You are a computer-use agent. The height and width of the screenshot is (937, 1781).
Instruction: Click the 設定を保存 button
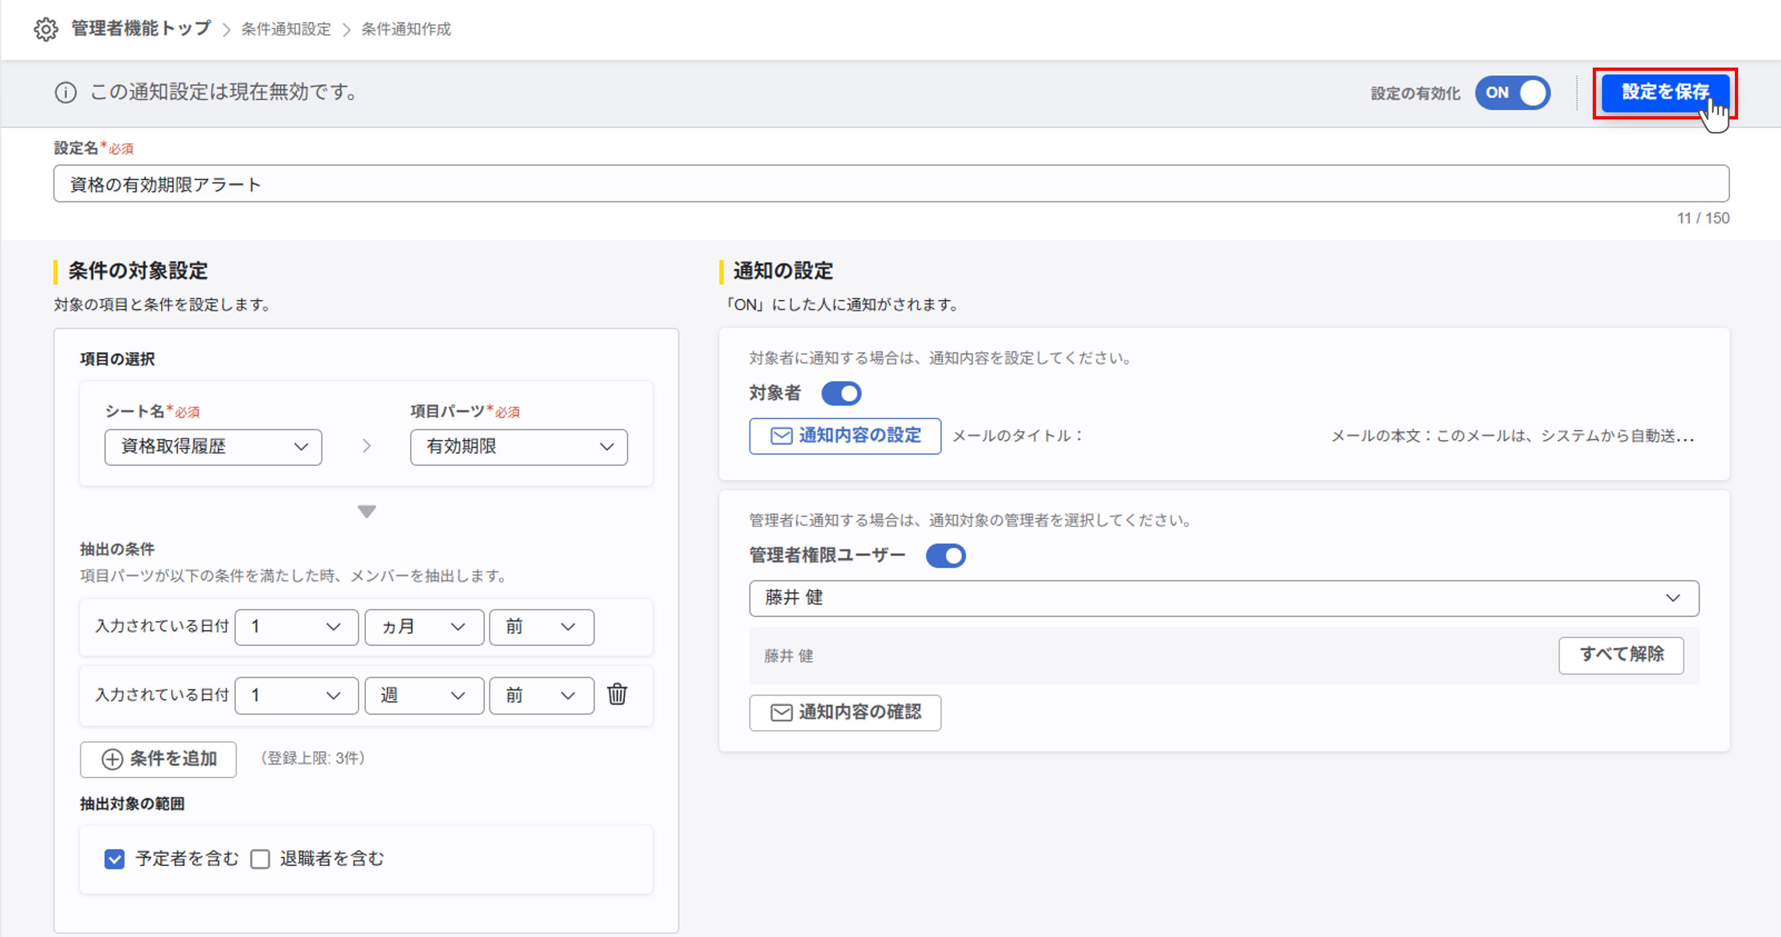point(1664,92)
